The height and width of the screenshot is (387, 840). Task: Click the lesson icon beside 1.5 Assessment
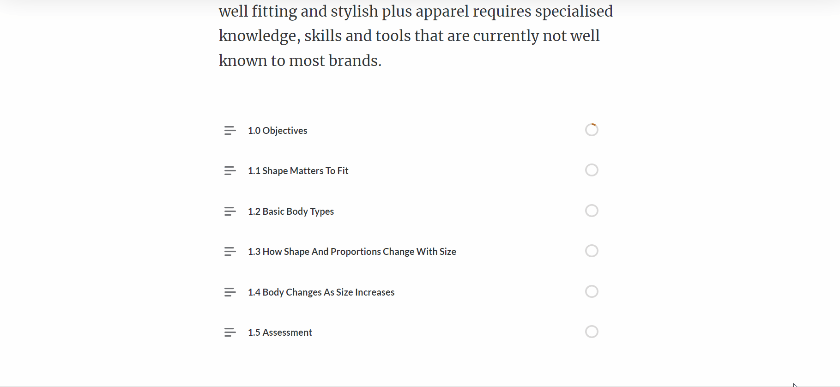[230, 333]
